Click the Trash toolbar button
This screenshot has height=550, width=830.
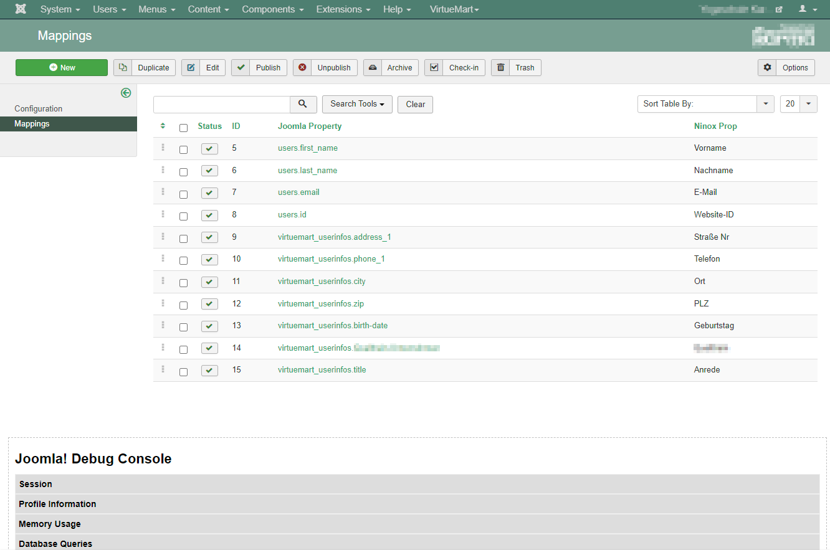pyautogui.click(x=516, y=67)
